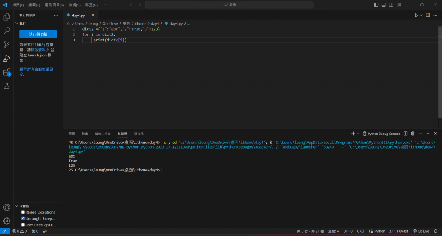Switch to 偵錯主控台 panel tab
This screenshot has width=442, height=236.
coord(103,134)
